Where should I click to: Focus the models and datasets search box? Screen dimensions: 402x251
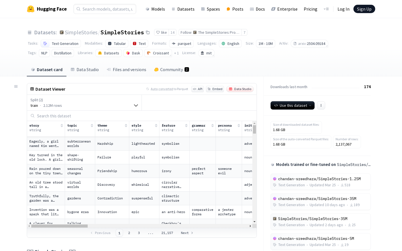[x=105, y=9]
